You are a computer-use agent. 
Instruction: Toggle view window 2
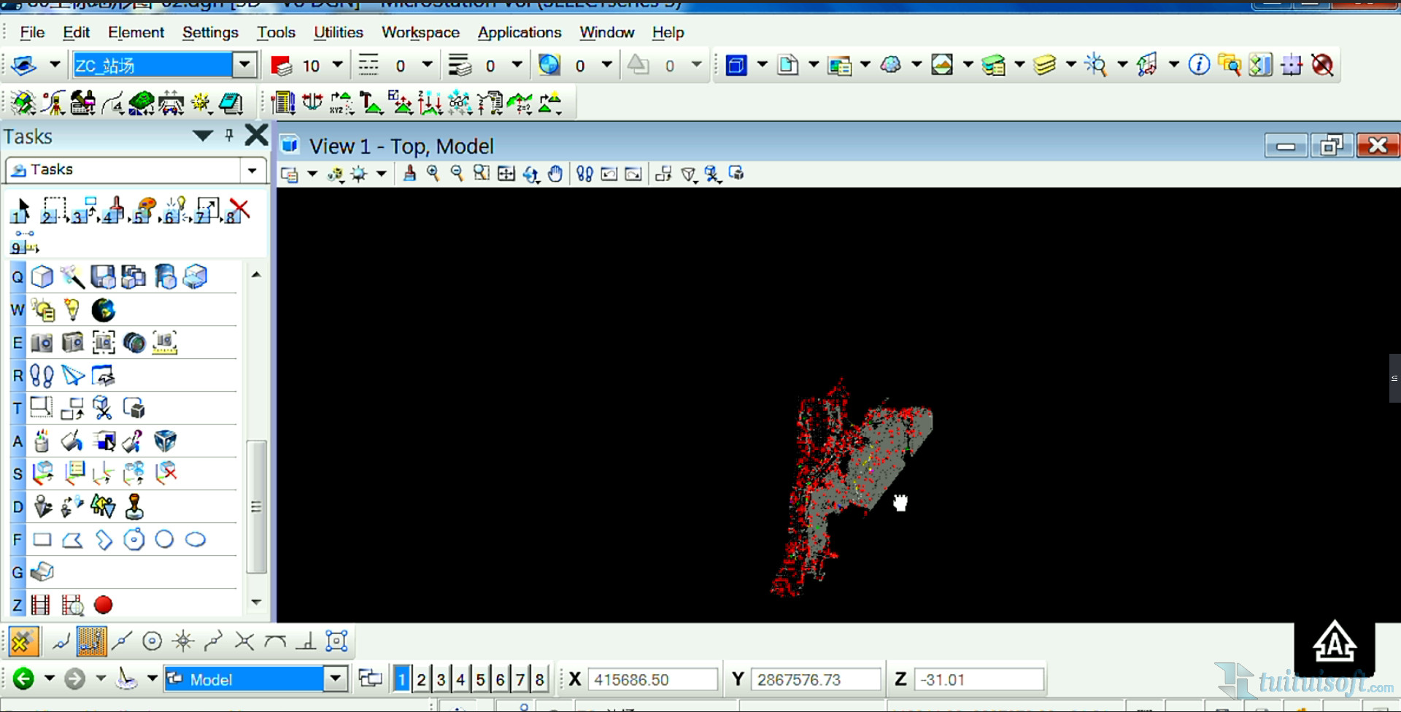(421, 679)
